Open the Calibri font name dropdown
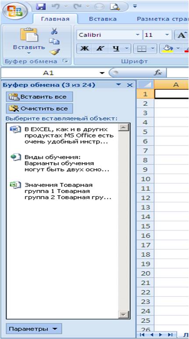The height and width of the screenshot is (339, 189). (x=138, y=35)
